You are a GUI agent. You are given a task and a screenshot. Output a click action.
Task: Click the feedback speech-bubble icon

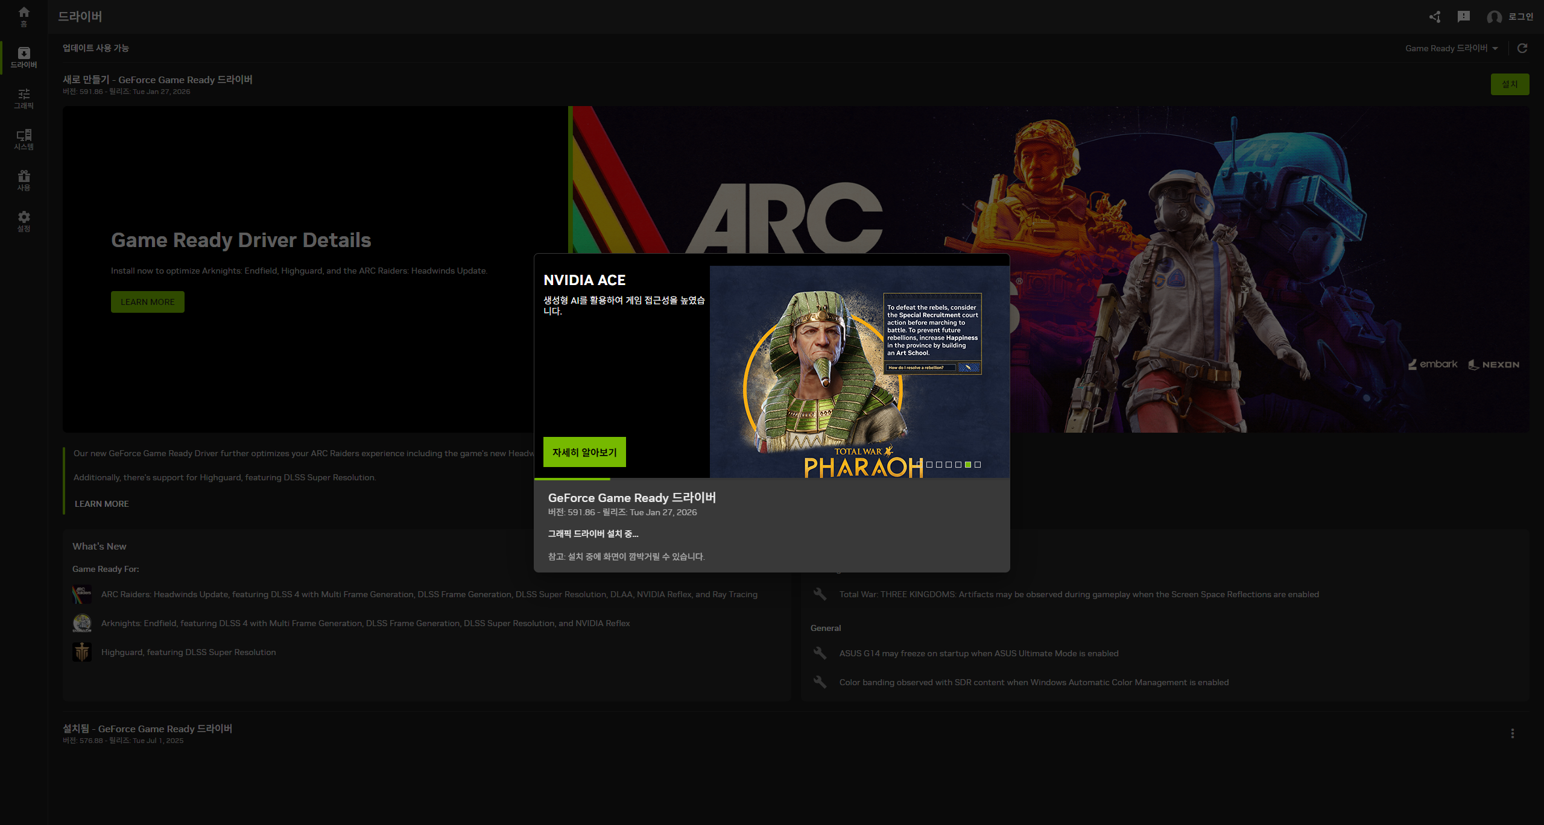(1464, 17)
